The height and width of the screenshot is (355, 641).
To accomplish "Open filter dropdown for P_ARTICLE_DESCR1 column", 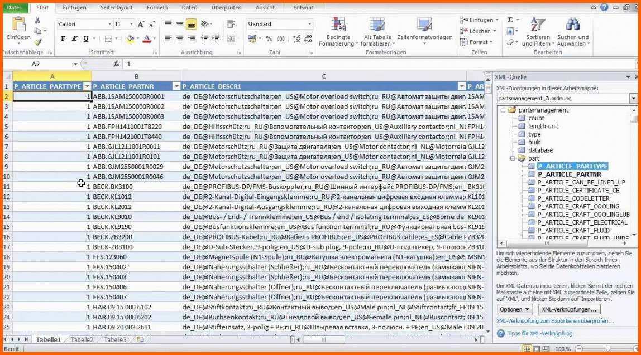I will click(462, 86).
